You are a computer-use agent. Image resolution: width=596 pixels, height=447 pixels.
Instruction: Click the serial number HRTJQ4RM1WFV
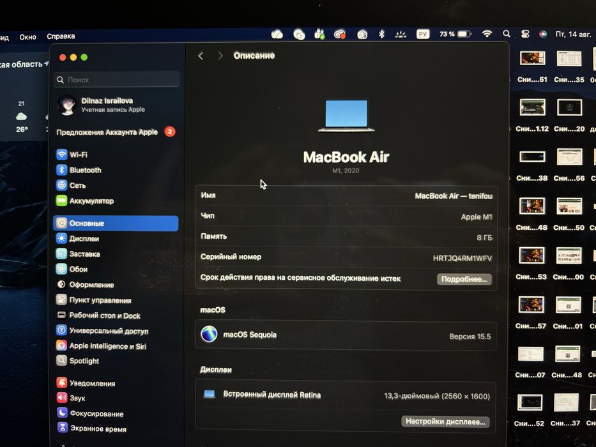click(462, 258)
